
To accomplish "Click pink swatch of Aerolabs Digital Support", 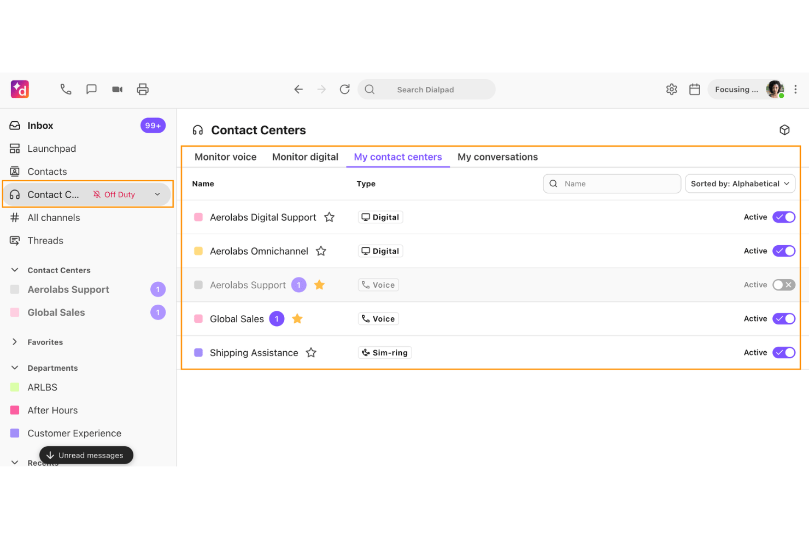I will [x=198, y=217].
